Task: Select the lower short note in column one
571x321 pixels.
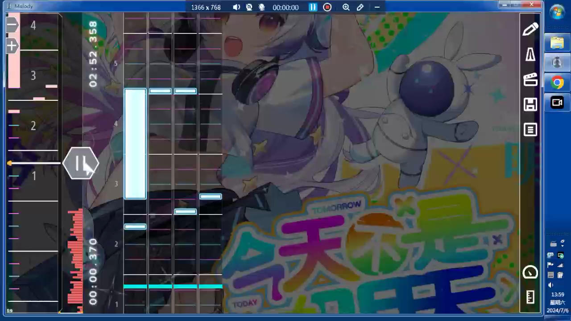Action: [x=135, y=226]
